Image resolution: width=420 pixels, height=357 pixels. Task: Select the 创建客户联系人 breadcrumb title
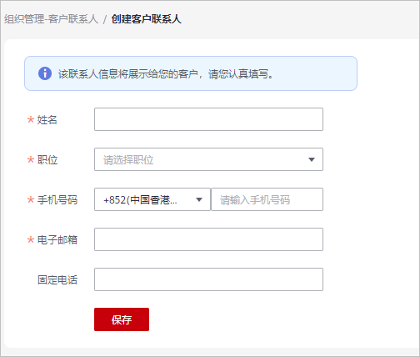[x=146, y=19]
